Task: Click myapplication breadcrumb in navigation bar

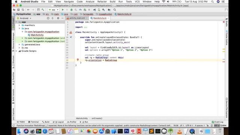Action: coord(105,14)
